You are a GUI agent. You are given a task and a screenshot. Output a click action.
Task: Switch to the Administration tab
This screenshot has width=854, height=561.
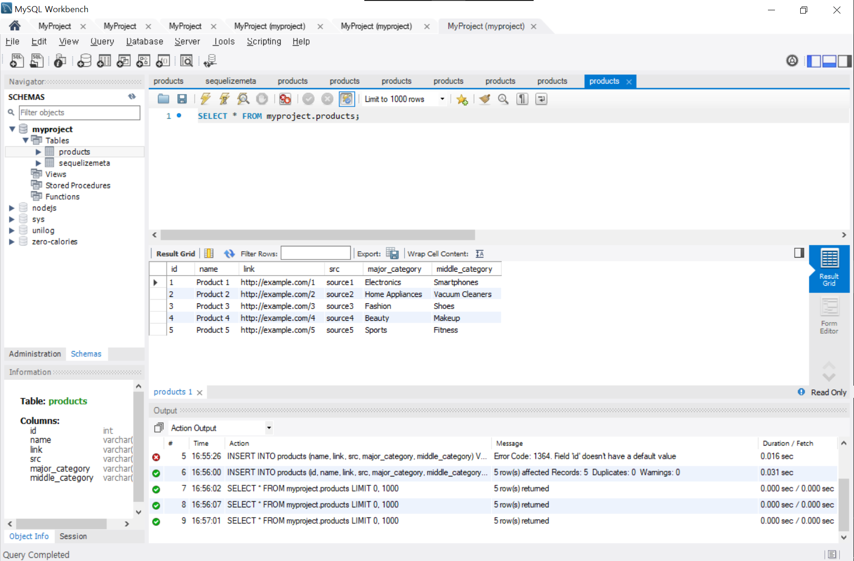35,354
